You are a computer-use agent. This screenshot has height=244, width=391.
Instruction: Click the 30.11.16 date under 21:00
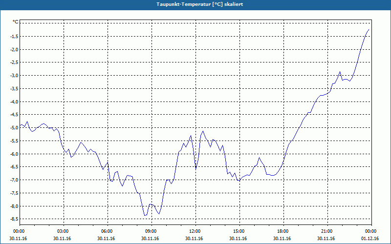(326, 239)
